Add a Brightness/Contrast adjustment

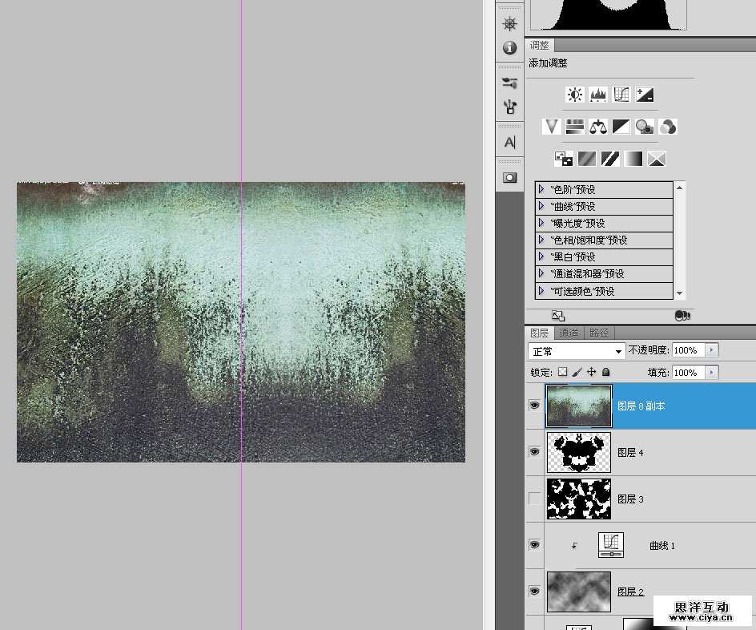point(575,95)
